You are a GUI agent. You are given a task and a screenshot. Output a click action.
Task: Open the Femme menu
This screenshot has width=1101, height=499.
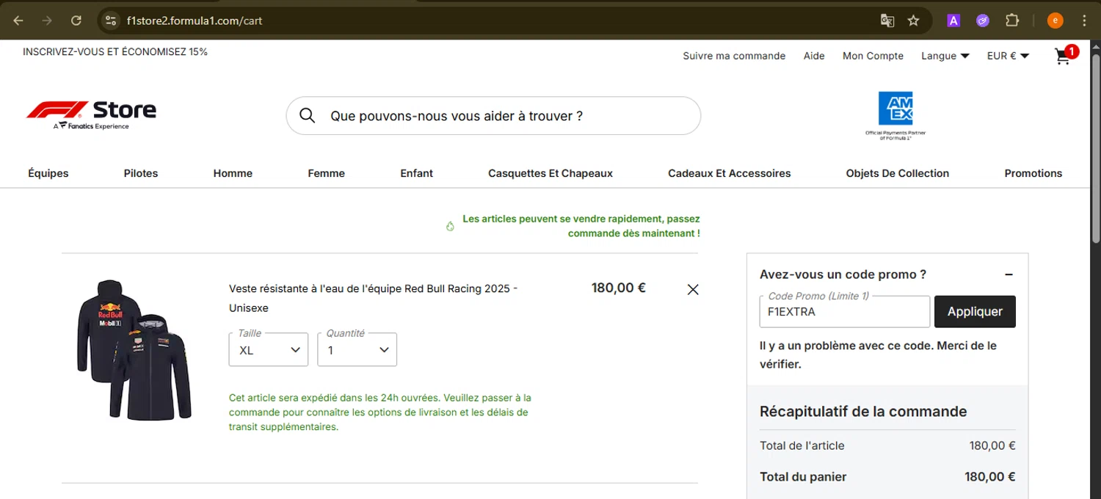point(327,173)
